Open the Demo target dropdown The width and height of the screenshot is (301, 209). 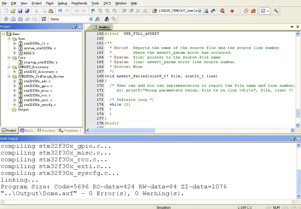pos(91,19)
